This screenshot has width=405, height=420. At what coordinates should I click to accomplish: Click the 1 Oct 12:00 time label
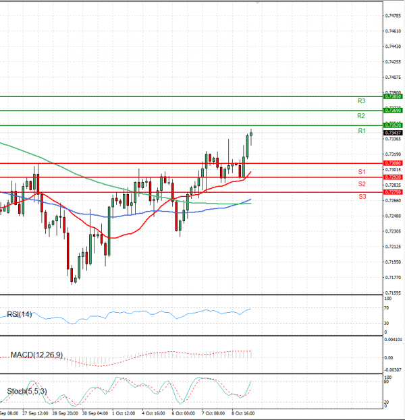(124, 413)
